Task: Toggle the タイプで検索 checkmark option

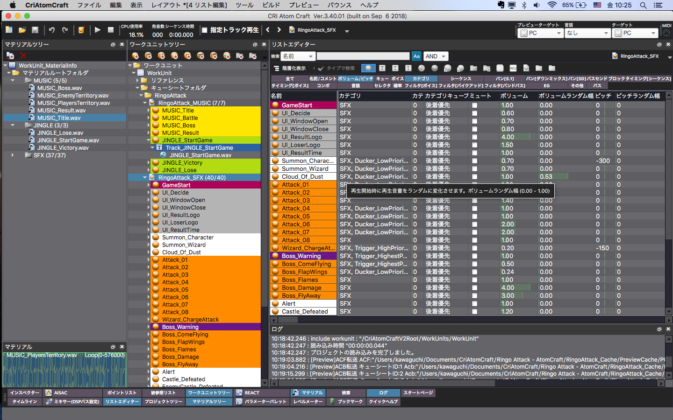Action: coord(321,68)
